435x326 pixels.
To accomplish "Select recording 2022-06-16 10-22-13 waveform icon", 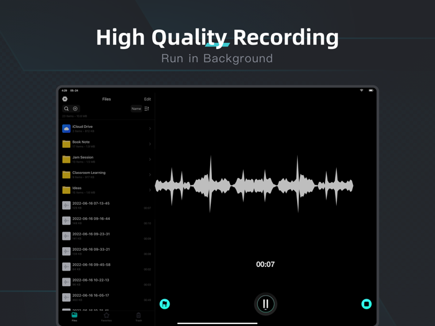I will (x=66, y=282).
